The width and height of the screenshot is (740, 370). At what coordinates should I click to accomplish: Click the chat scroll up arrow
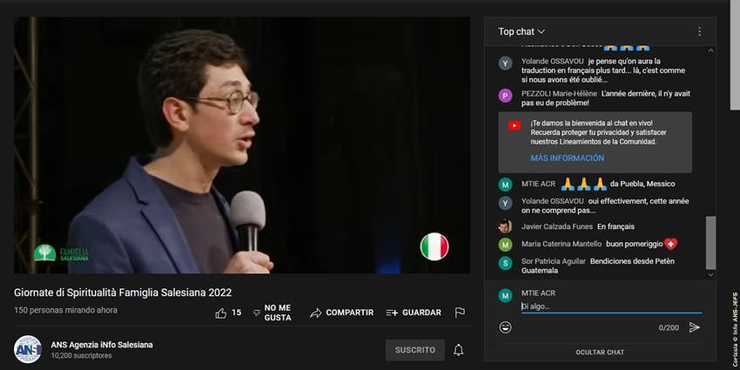click(710, 50)
